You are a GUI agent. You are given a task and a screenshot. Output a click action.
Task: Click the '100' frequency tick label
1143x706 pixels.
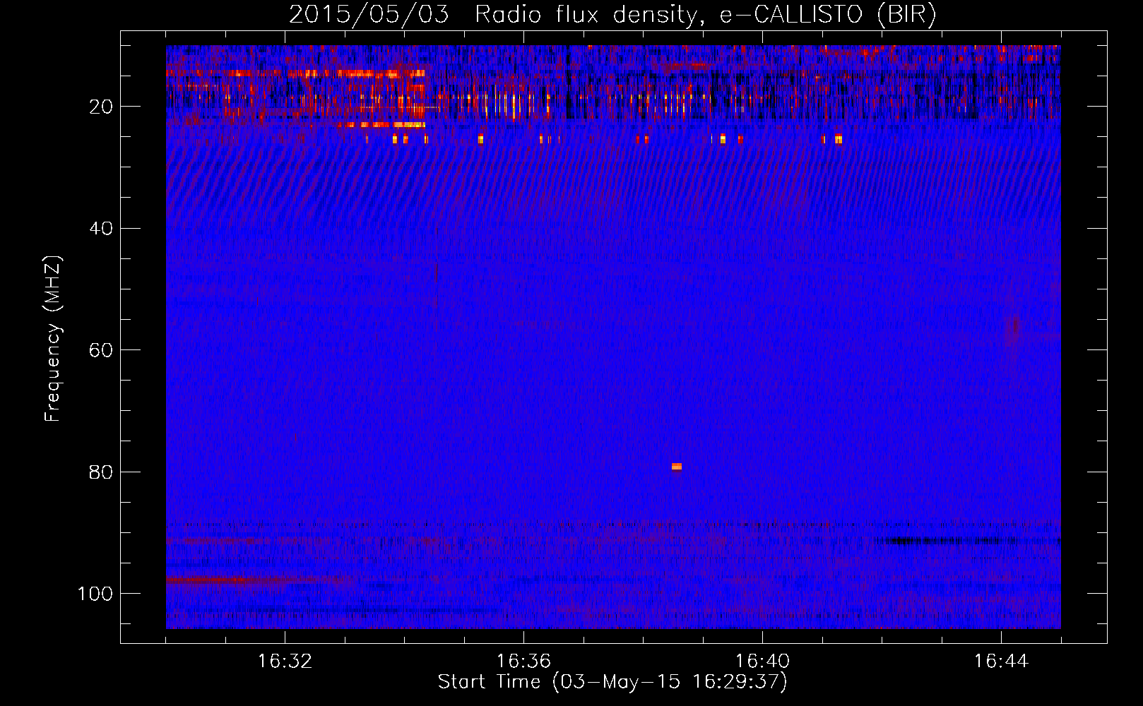click(95, 594)
